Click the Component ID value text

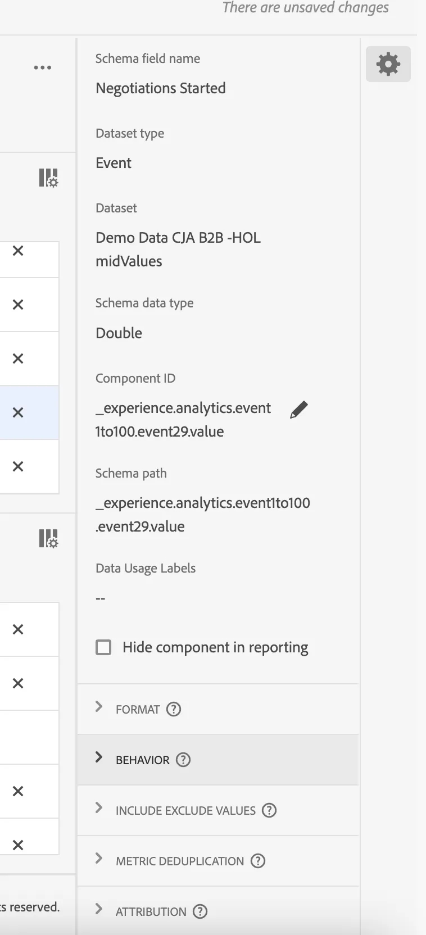click(183, 420)
